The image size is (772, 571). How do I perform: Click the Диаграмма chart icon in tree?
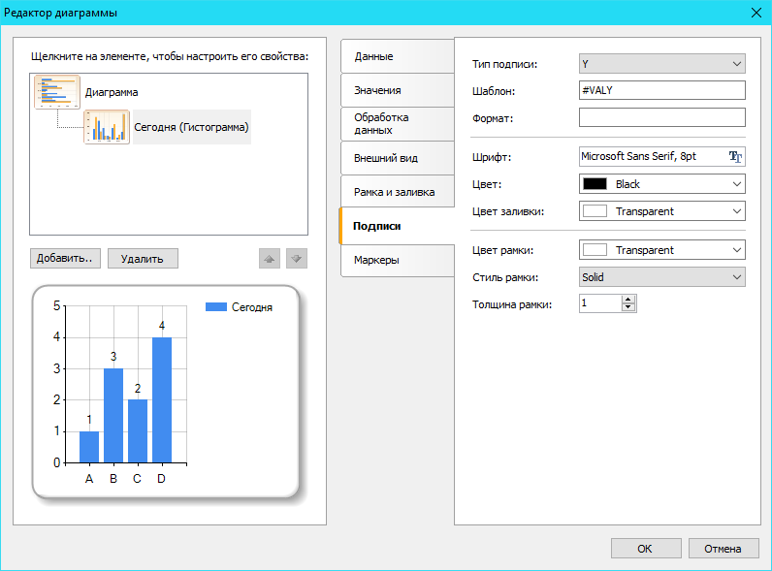(x=57, y=92)
